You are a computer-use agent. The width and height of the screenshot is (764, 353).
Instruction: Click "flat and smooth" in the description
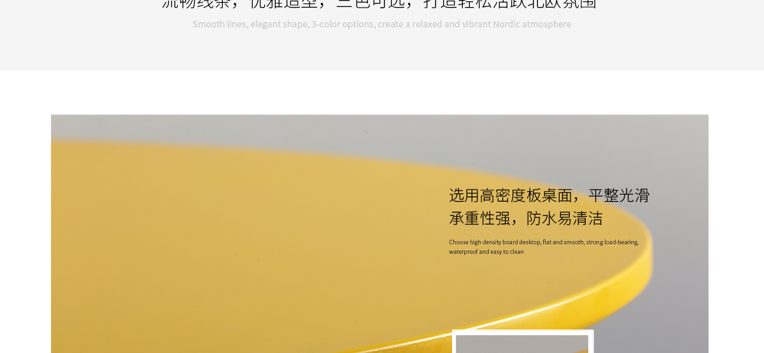[563, 242]
